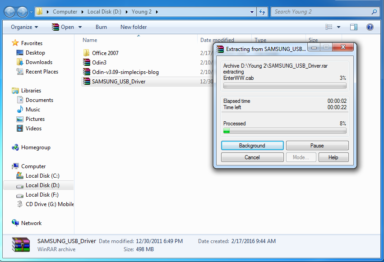Click New folder in the toolbar
The width and height of the screenshot is (384, 262).
(134, 27)
